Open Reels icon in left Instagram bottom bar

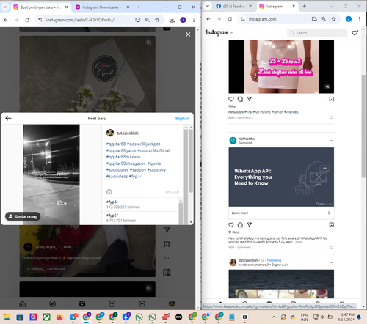coord(82,303)
